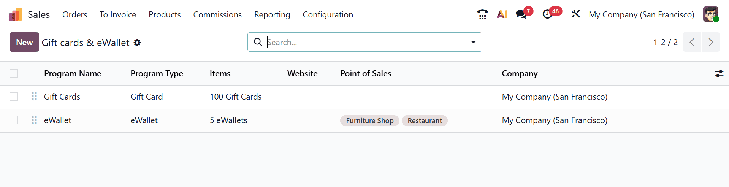Open the Reporting menu

click(272, 14)
